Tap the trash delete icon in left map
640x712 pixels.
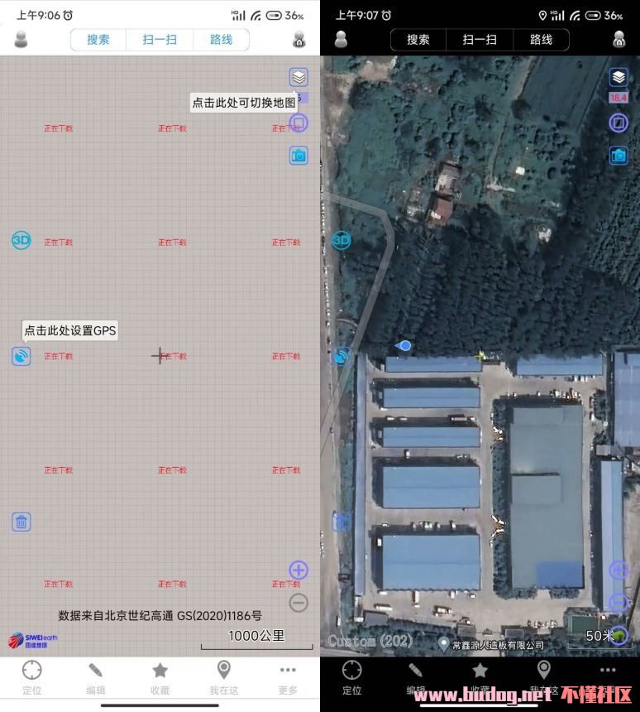pyautogui.click(x=21, y=522)
